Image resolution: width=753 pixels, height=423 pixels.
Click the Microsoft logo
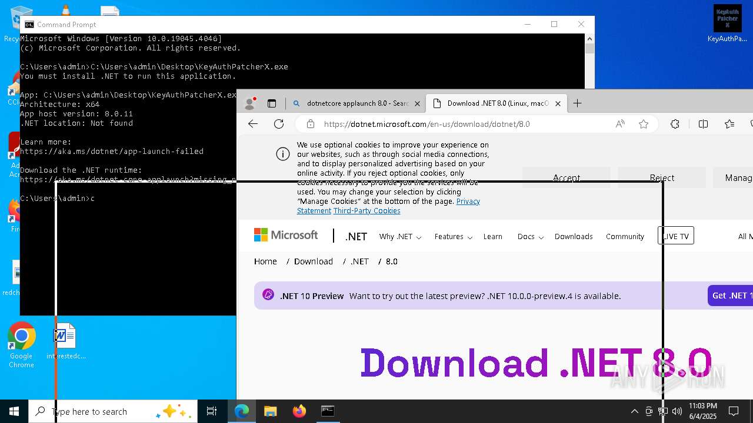click(x=286, y=235)
